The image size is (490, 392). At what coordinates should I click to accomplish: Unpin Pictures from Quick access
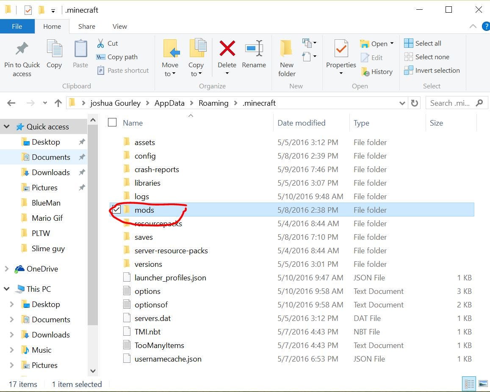(x=82, y=188)
